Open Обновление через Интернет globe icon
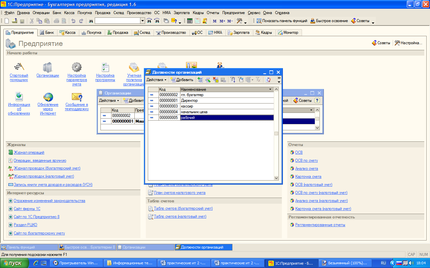430x268 pixels. 48,97
